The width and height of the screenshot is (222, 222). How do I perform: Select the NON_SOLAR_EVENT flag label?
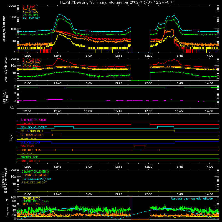[x=34, y=127]
